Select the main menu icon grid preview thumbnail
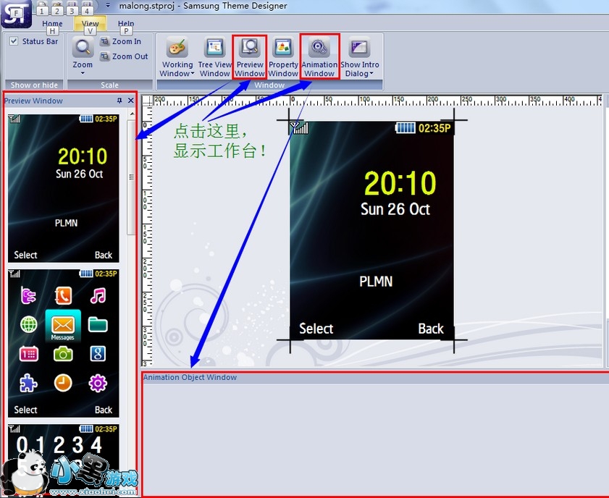The width and height of the screenshot is (609, 498). [x=64, y=343]
